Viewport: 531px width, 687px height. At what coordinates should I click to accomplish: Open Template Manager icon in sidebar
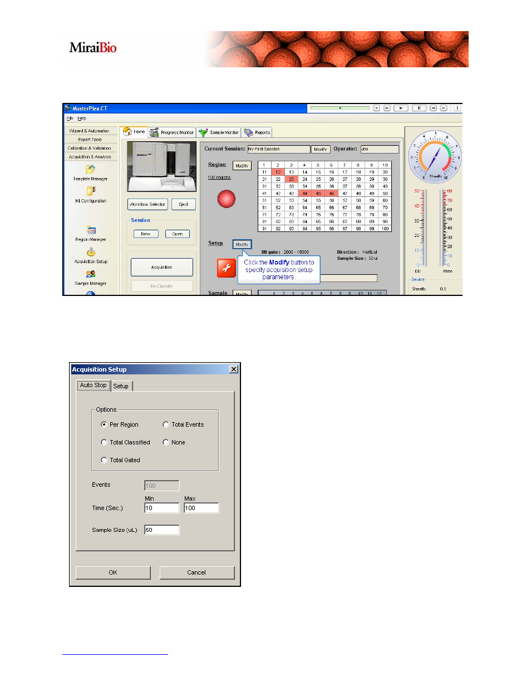tap(90, 169)
